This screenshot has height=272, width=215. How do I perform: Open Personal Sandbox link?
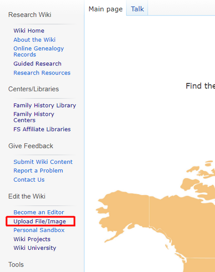39,230
